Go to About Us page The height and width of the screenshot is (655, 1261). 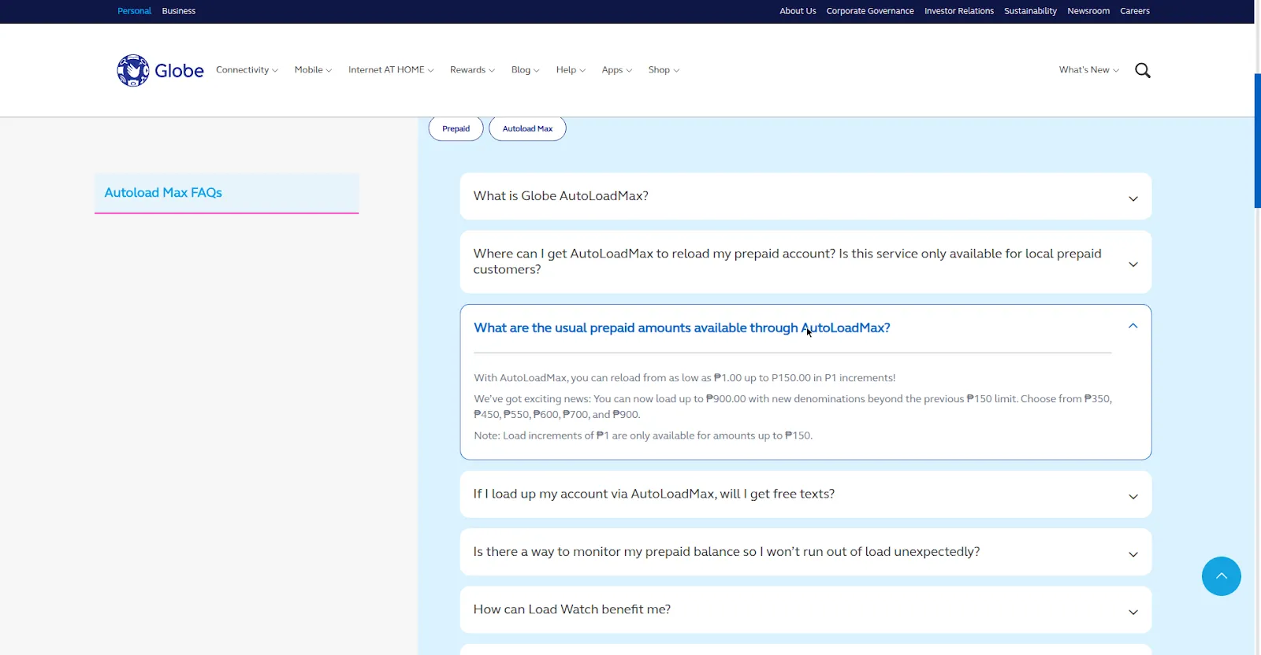(x=798, y=11)
